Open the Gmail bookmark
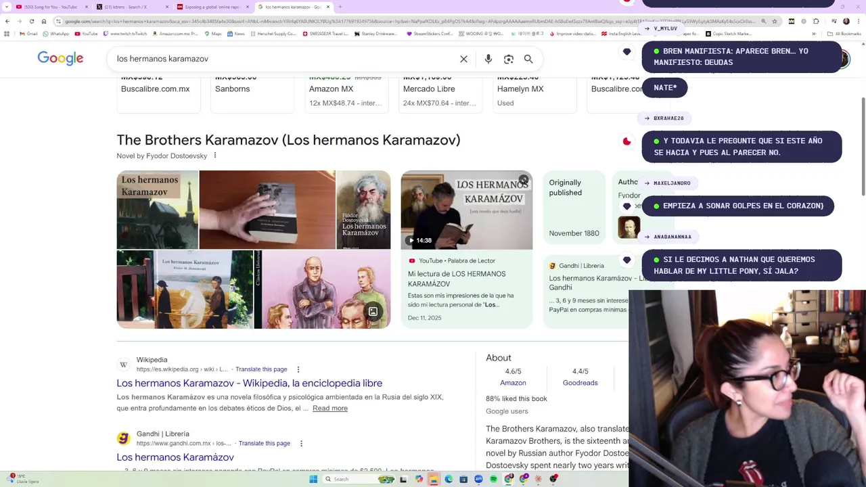This screenshot has height=487, width=866. [x=28, y=33]
